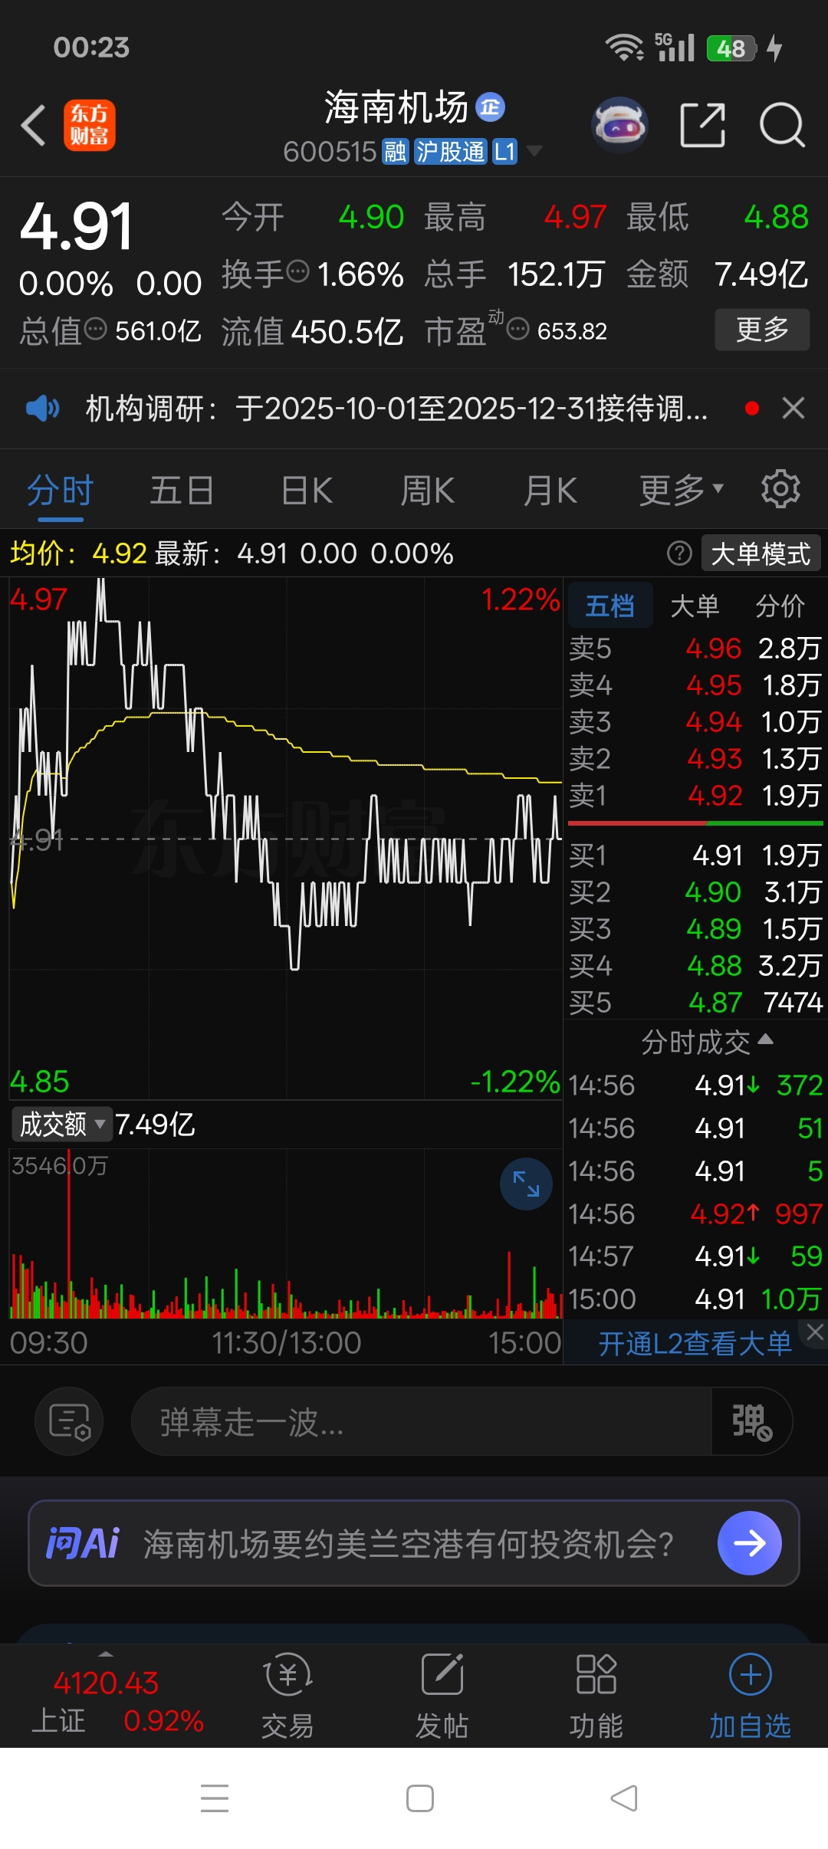Screen dimensions: 828x1849
Task: Toggle the 弹 danmaku switch
Action: pos(751,1421)
